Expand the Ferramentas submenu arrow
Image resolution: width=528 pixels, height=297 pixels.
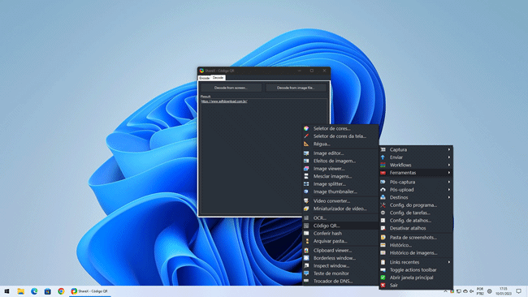click(x=449, y=173)
